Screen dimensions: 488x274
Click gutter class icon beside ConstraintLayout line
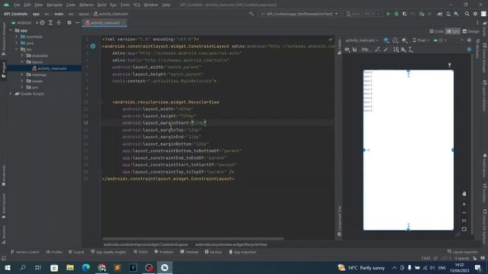click(93, 46)
